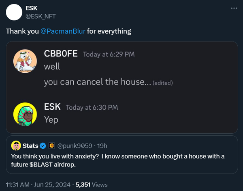Open the Stats avatar in quoted tweet
The height and width of the screenshot is (191, 243).
point(16,145)
